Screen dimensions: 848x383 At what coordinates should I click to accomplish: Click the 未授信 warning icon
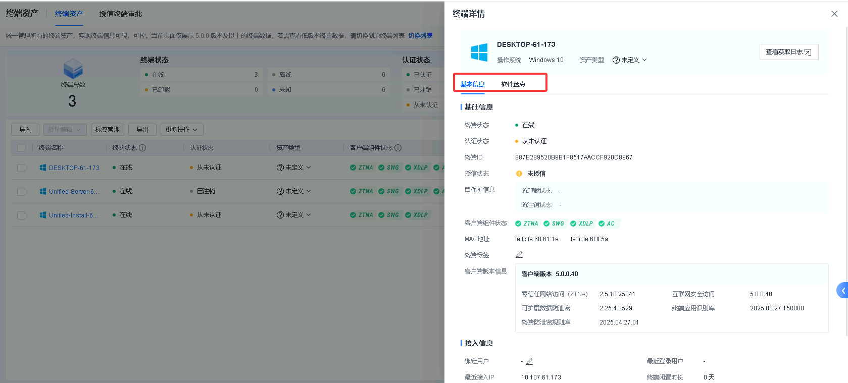(519, 174)
